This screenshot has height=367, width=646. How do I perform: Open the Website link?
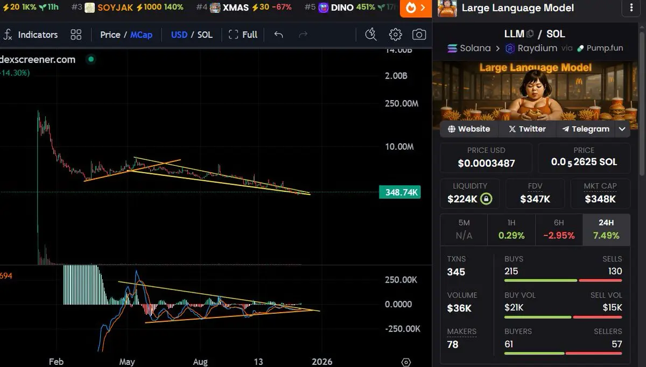pyautogui.click(x=468, y=129)
